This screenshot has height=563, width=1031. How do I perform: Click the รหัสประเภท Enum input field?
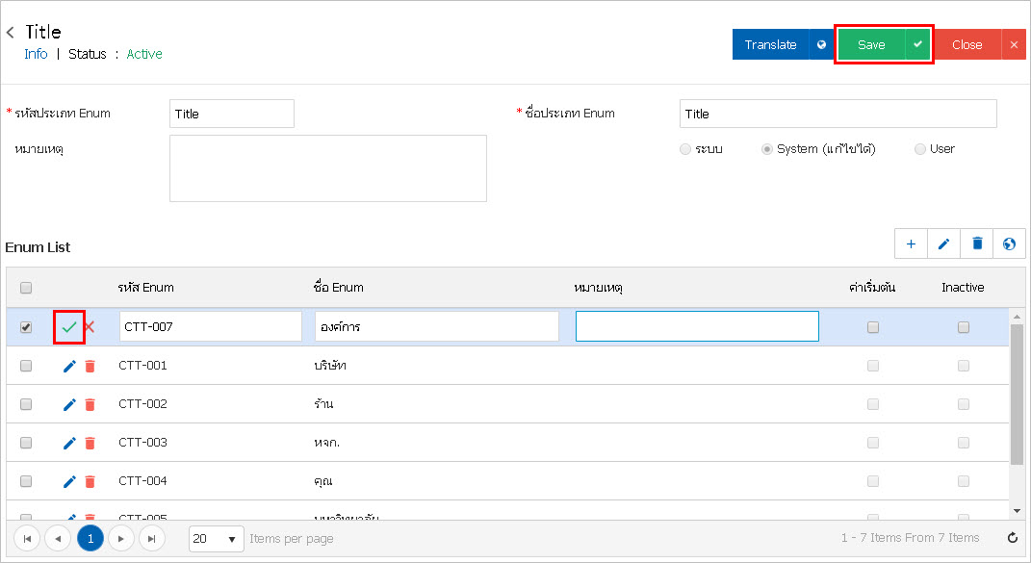[231, 114]
